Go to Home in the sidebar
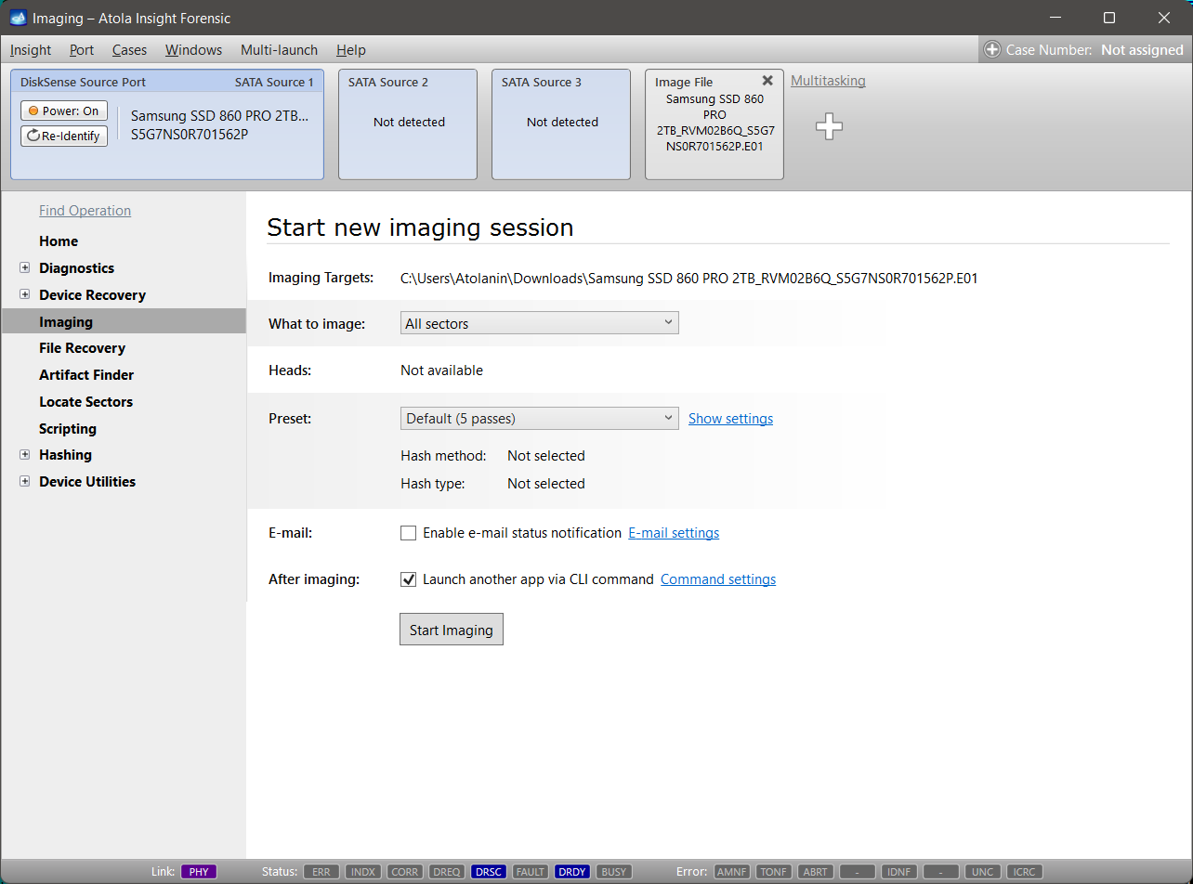 [x=59, y=241]
